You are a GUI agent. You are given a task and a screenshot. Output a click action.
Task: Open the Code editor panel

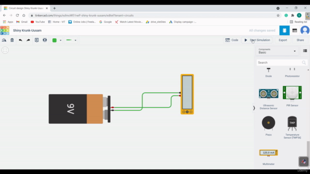(232, 40)
